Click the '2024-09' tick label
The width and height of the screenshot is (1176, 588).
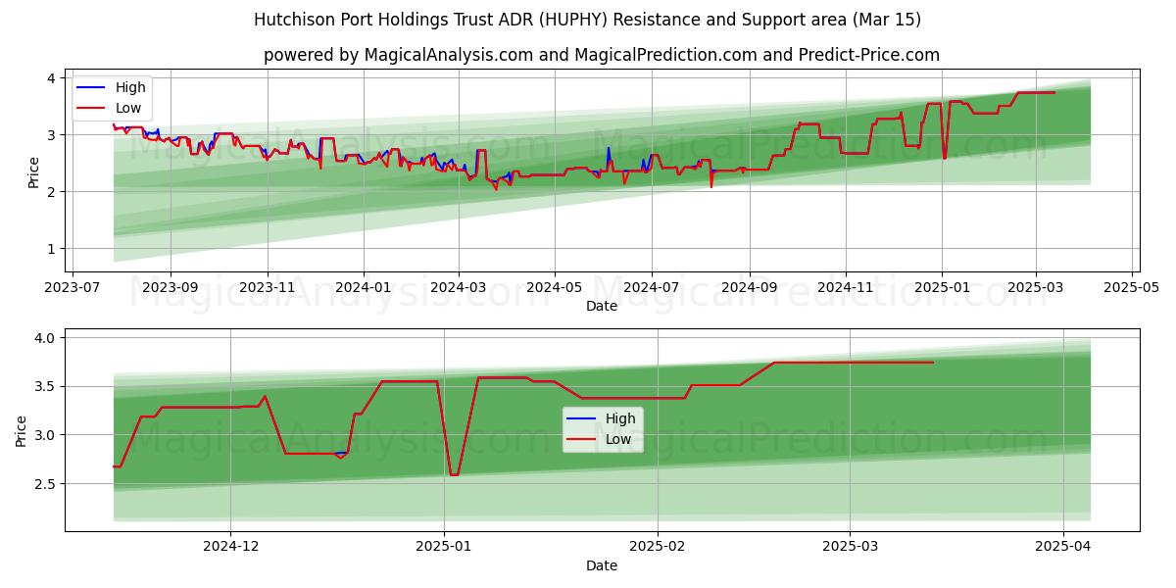[750, 288]
